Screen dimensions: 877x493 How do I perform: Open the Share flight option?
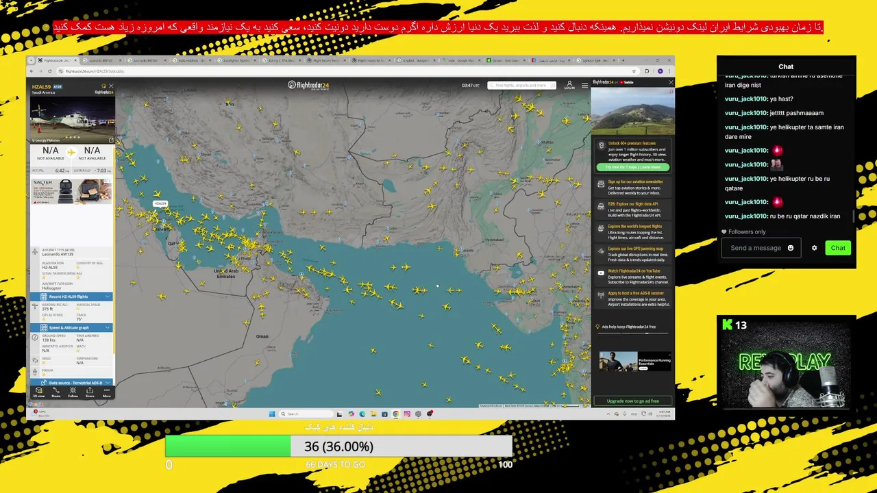coord(90,392)
